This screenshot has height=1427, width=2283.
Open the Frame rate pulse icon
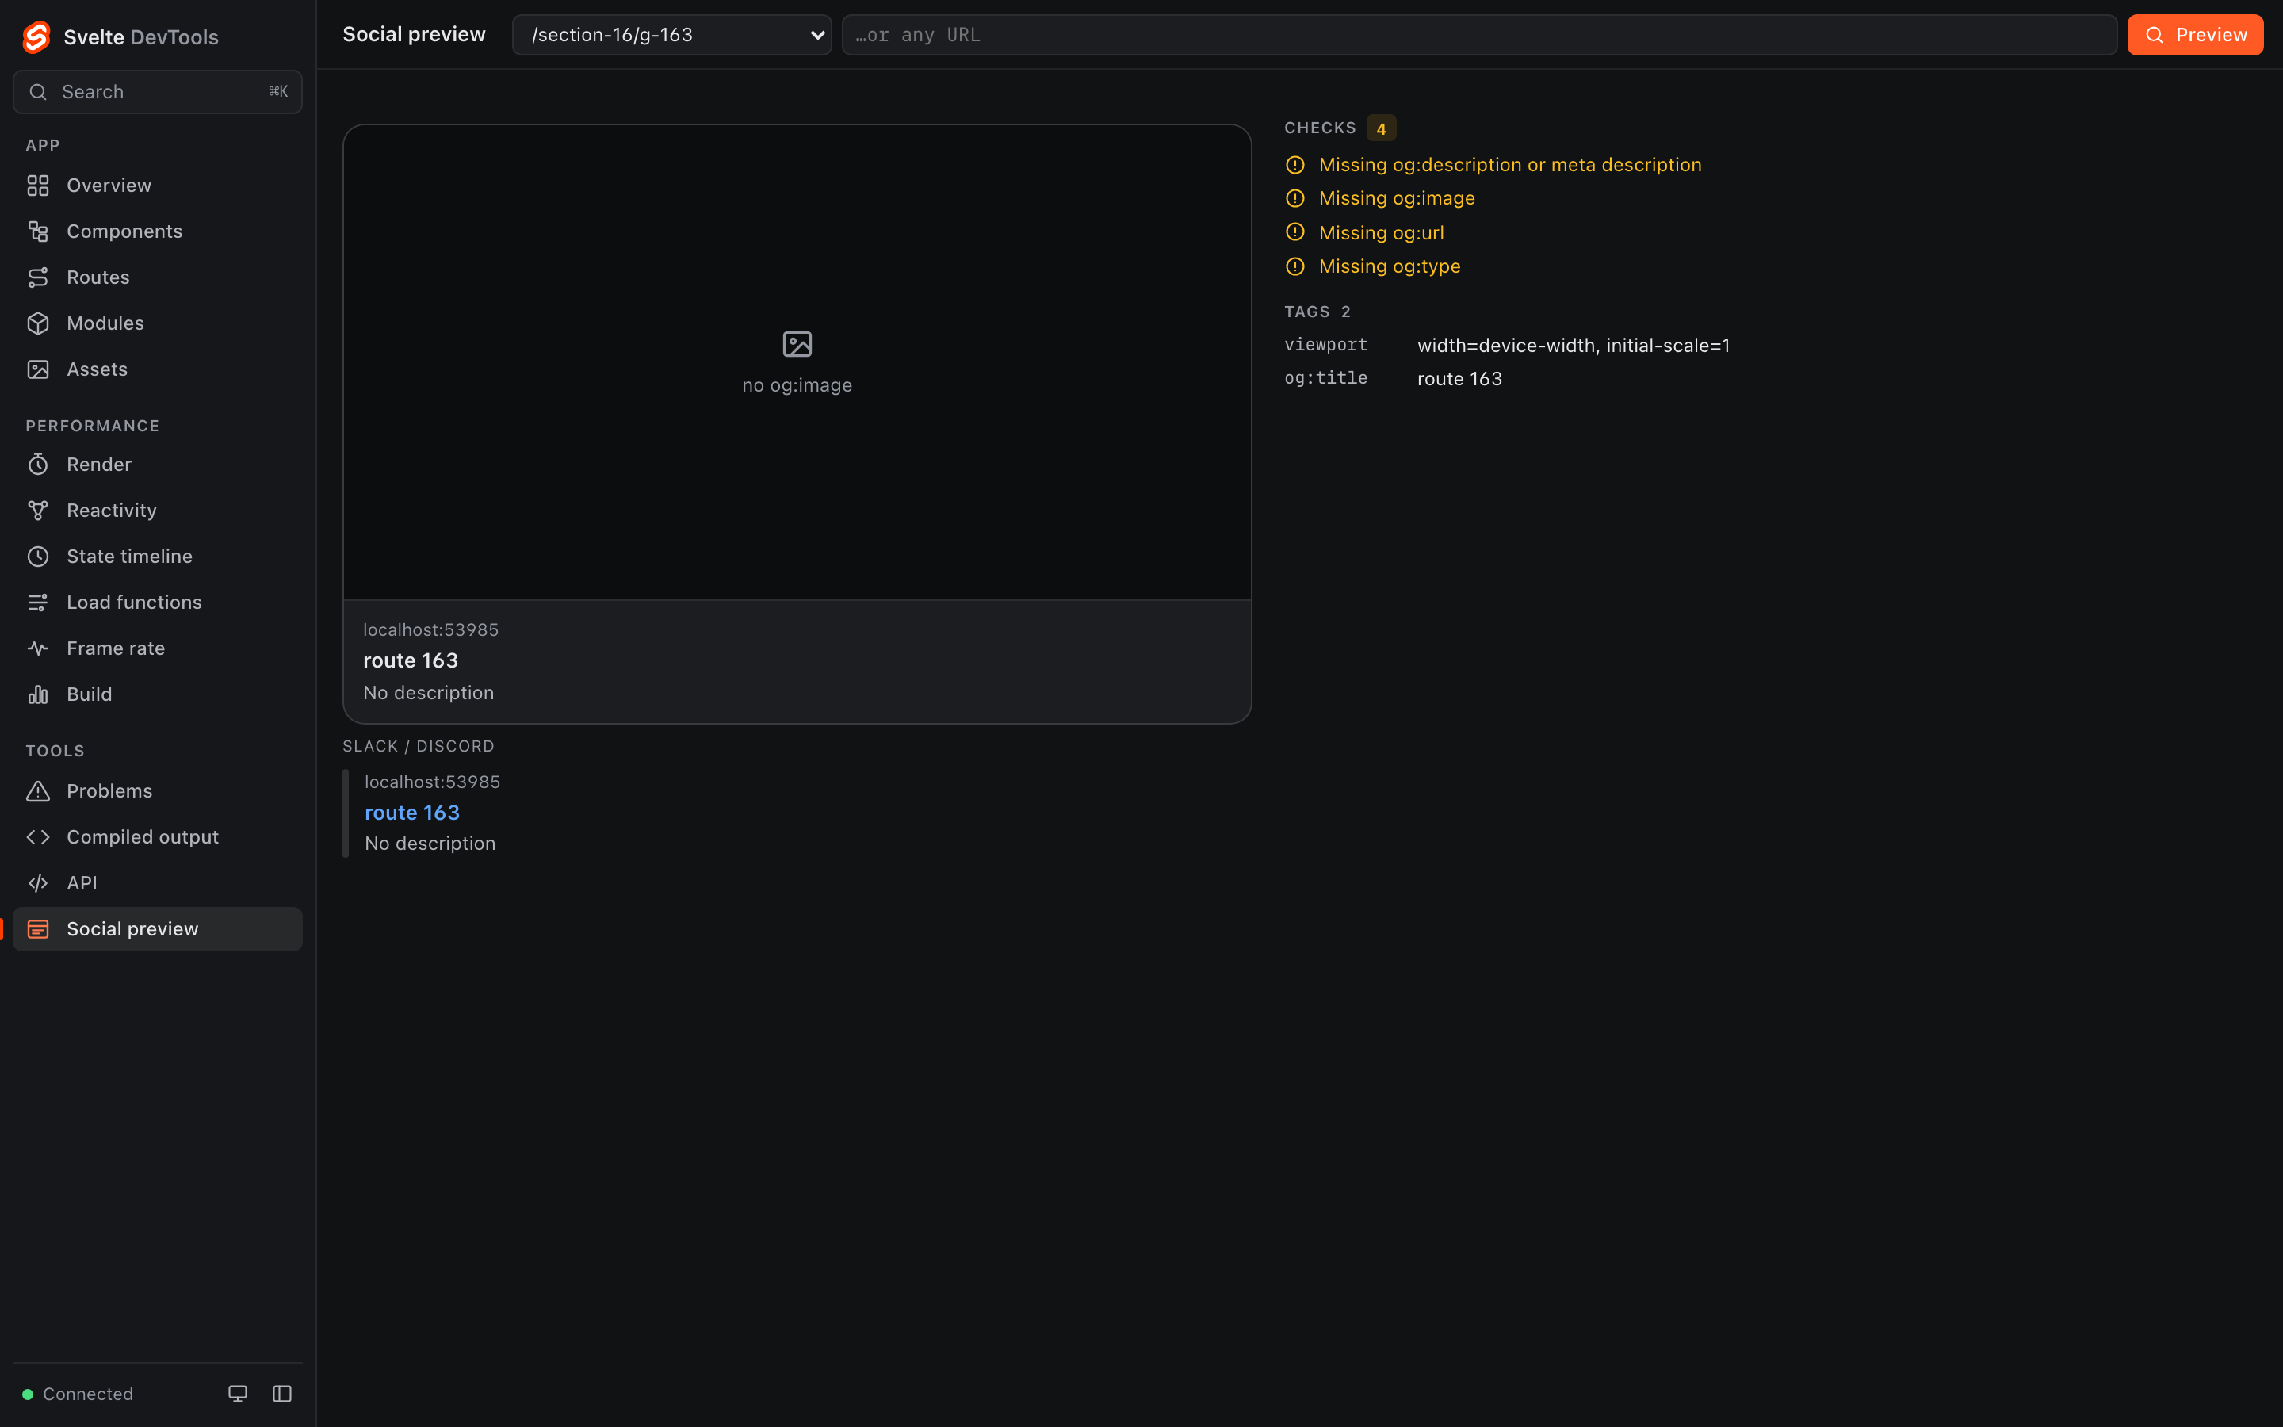click(38, 648)
